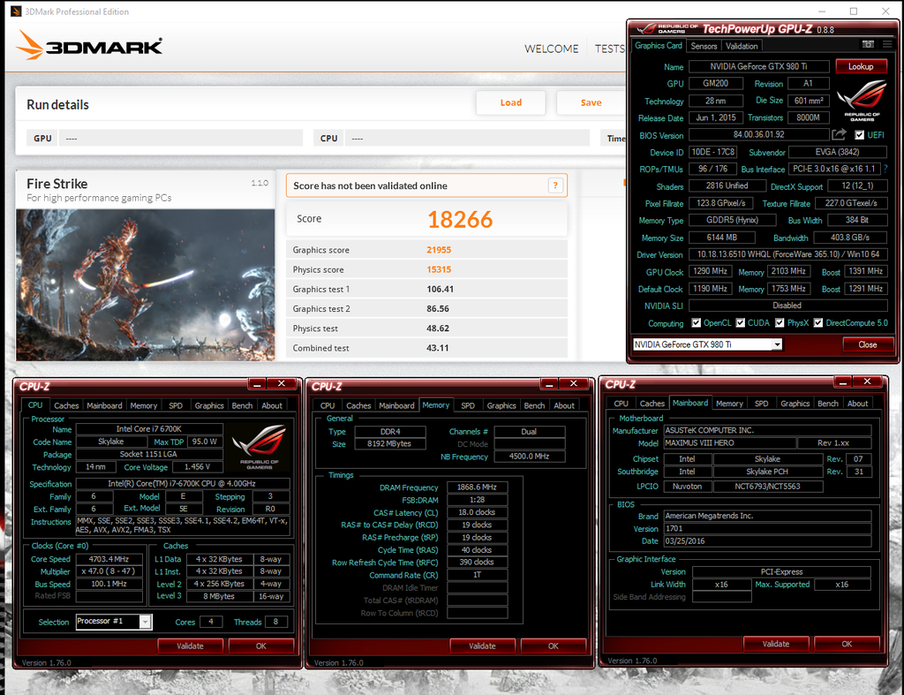
Task: Click the Lookup button in GPU-Z
Action: click(x=861, y=66)
